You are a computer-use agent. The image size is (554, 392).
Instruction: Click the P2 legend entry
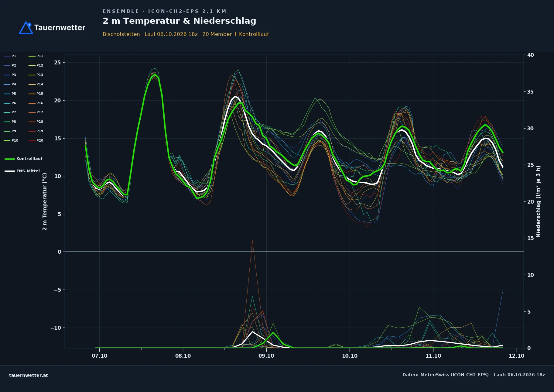tap(10, 65)
